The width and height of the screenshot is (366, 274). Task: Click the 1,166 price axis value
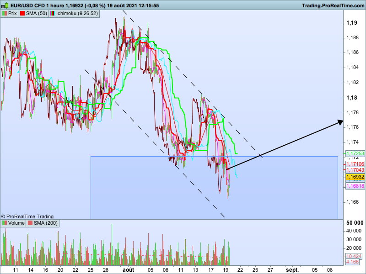(352, 202)
